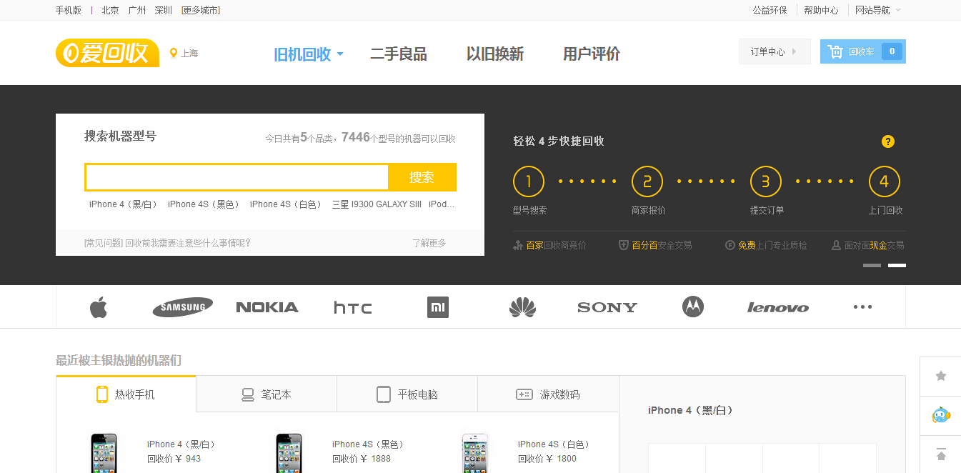Click the 爱回收 site logo

[x=107, y=53]
